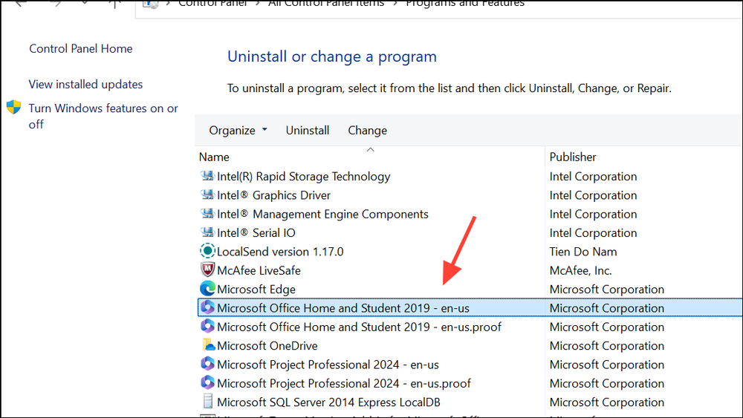This screenshot has width=743, height=418.
Task: Select McAfee LiveSafe entry
Action: click(x=259, y=270)
